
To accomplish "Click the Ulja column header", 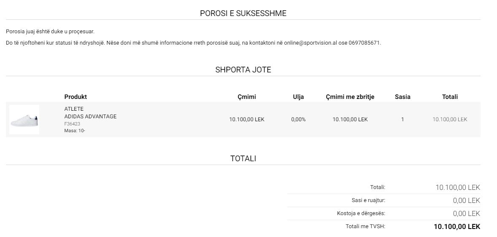I will tap(299, 97).
